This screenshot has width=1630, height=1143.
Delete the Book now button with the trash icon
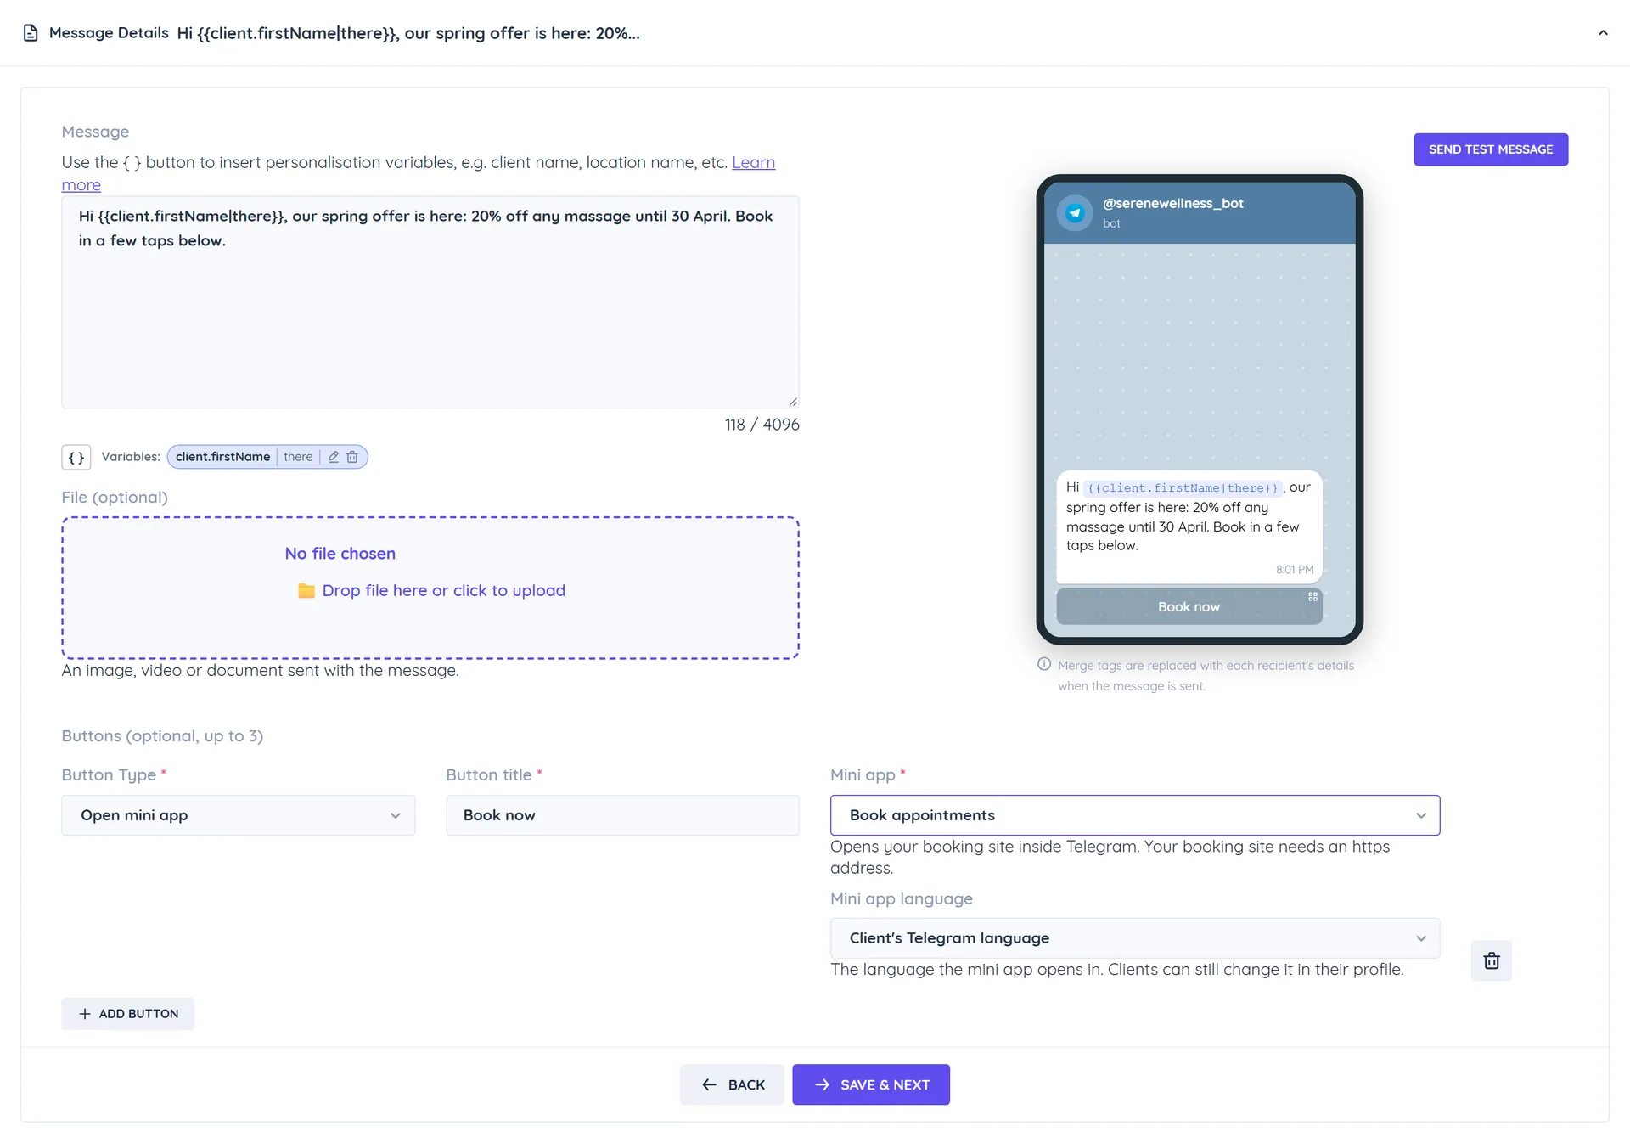[x=1491, y=960]
